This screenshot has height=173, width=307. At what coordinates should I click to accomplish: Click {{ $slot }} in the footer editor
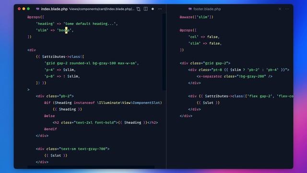tap(208, 103)
